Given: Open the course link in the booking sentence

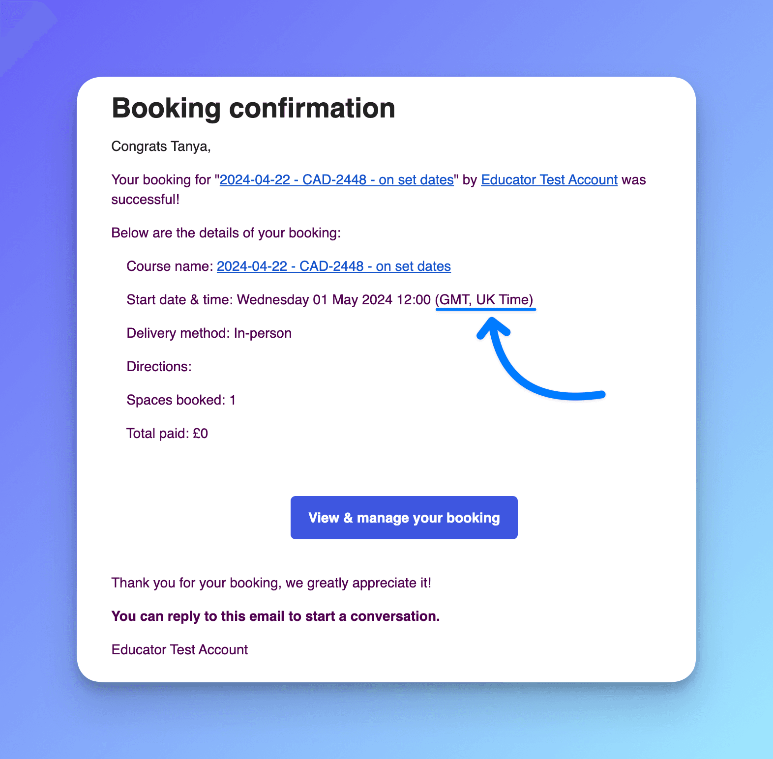Looking at the screenshot, I should [336, 180].
